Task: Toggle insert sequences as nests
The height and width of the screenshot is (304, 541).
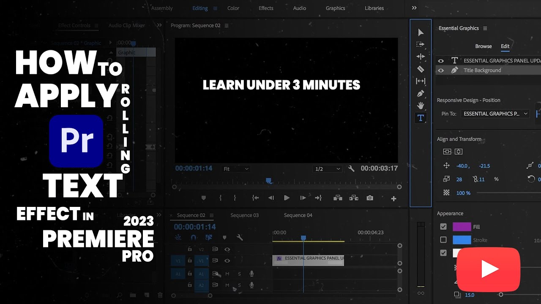Action: (x=178, y=238)
